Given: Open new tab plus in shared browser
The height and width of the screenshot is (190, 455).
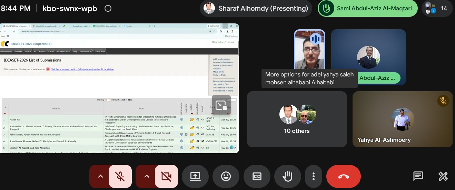Looking at the screenshot, I should click(154, 26).
